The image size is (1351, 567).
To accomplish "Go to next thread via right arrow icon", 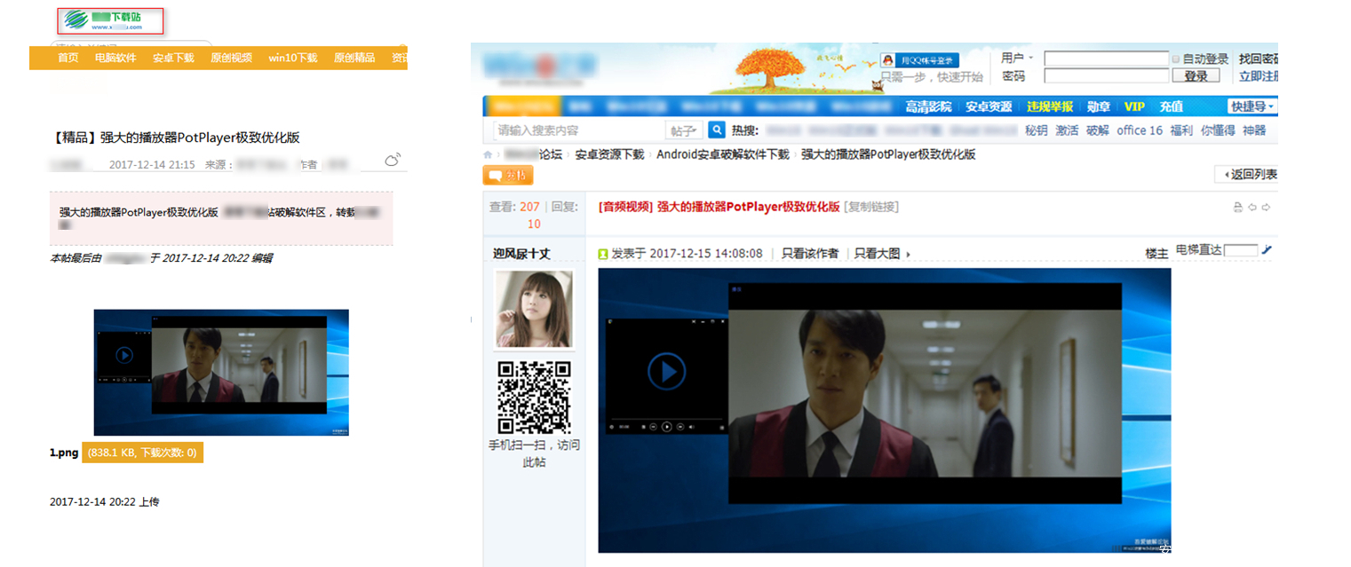I will [1267, 208].
